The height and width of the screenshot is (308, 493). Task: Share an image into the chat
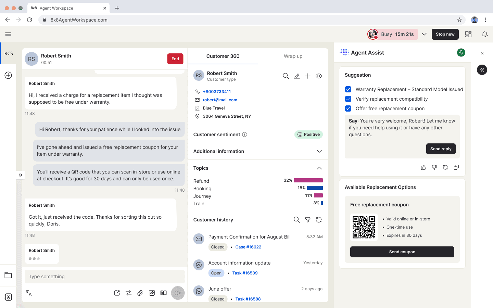(x=152, y=293)
